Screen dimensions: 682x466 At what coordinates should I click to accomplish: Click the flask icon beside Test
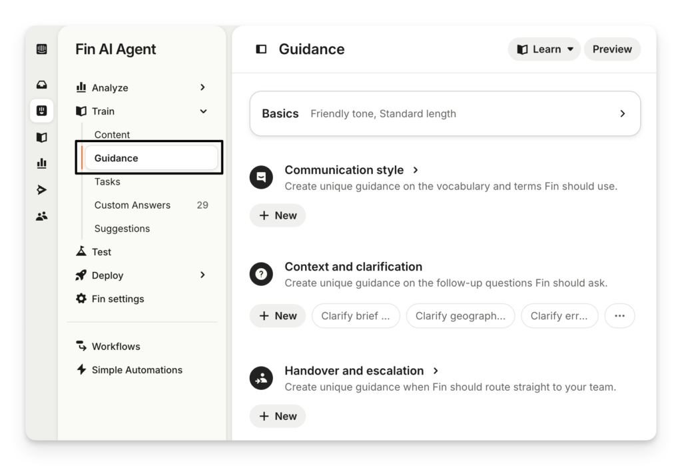click(x=81, y=251)
